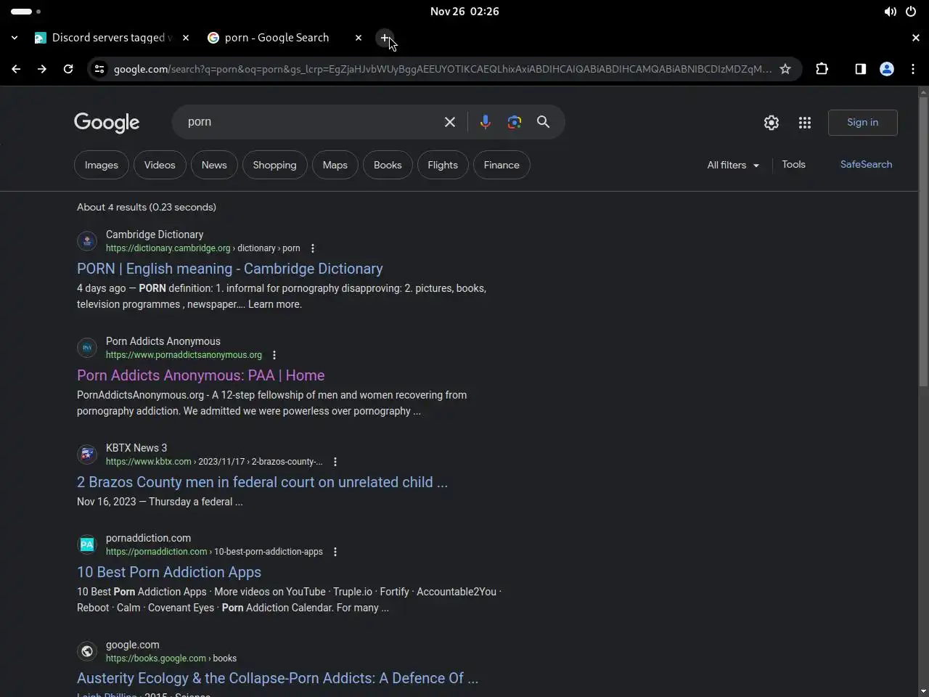Open Google quick settings gear

click(x=772, y=123)
